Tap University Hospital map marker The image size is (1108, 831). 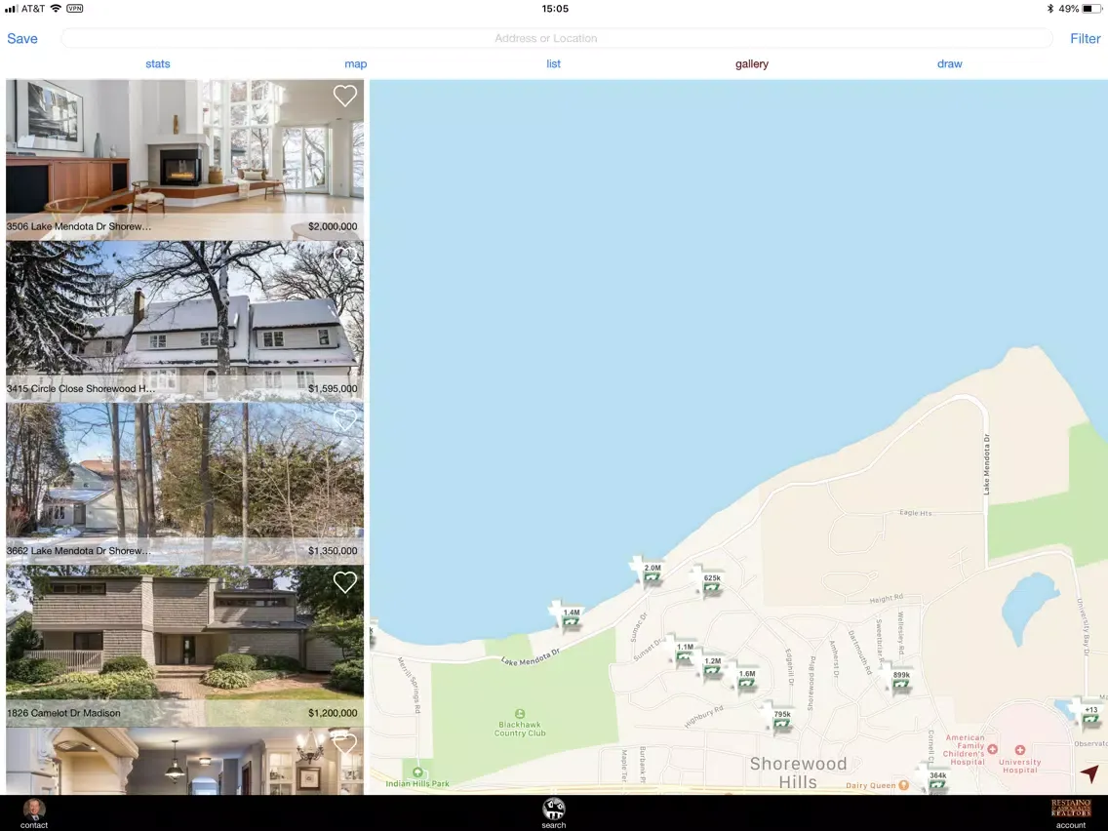pos(1019,750)
